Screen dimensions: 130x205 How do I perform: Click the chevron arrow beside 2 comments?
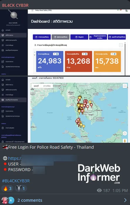click(x=125, y=200)
